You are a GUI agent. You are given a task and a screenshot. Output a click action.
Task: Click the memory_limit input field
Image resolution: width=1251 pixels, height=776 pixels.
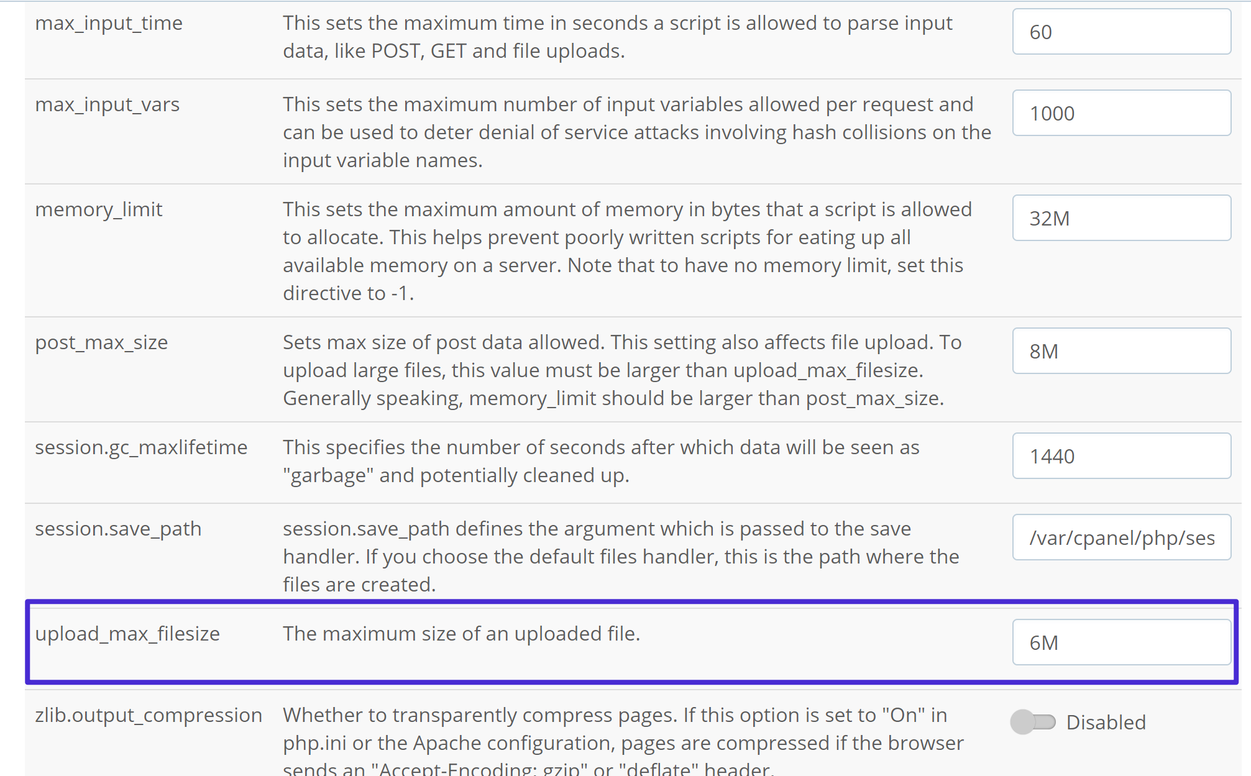[x=1120, y=217]
